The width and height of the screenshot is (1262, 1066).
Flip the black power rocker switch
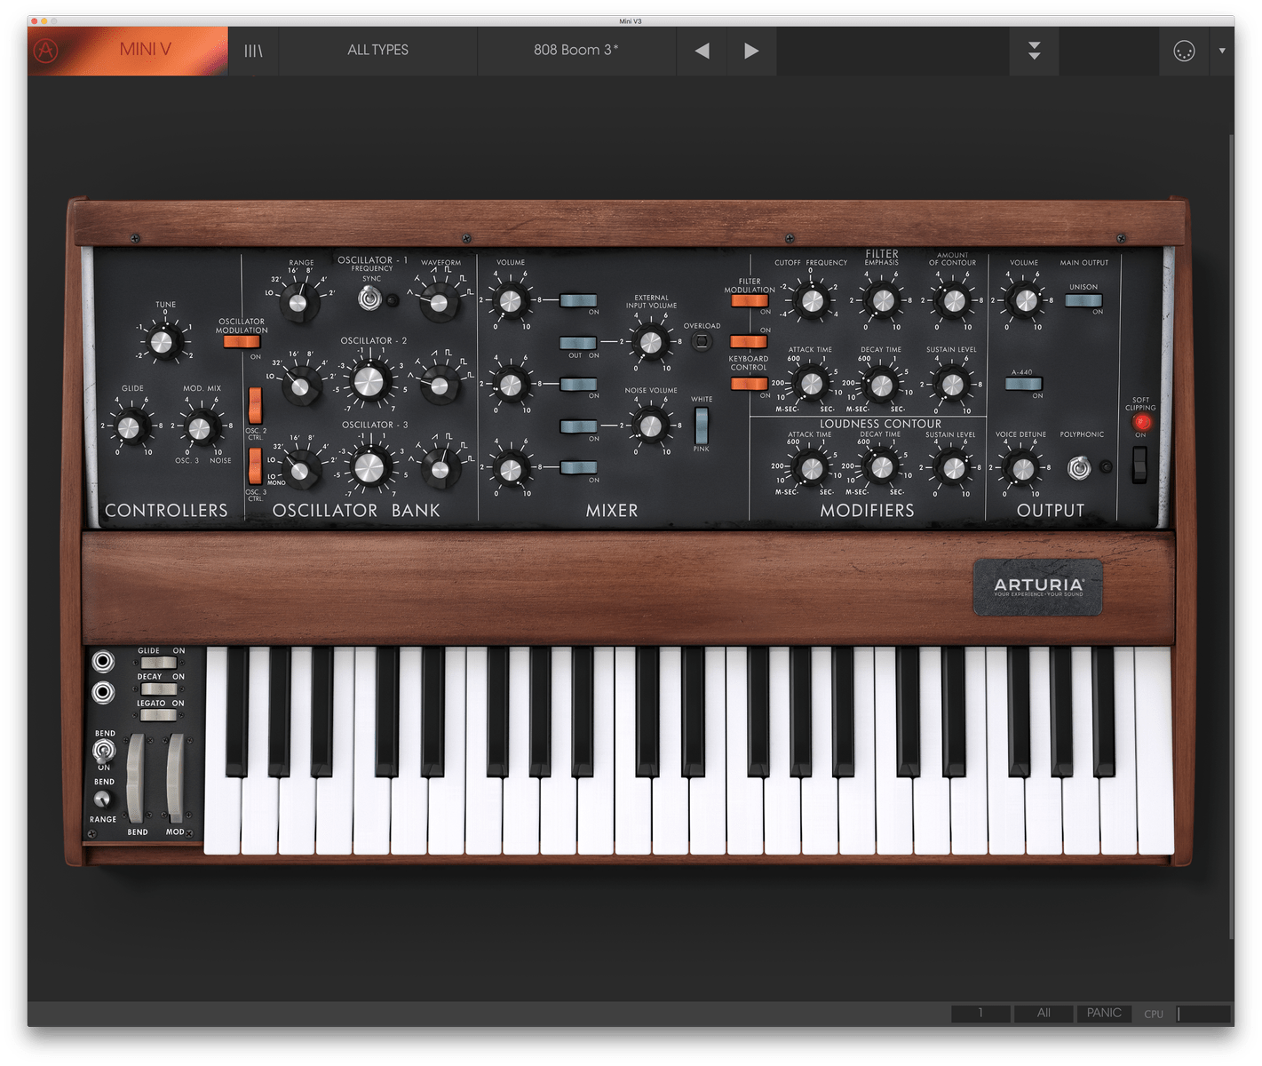click(x=1139, y=464)
